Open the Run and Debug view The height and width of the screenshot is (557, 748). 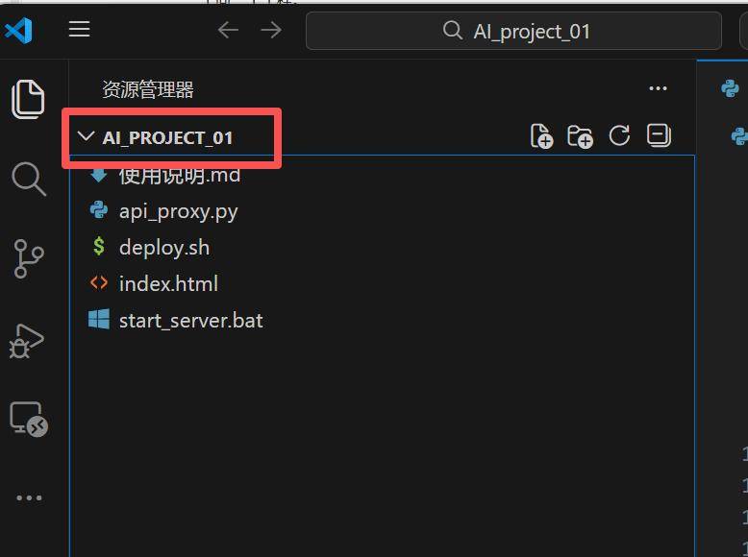(x=27, y=340)
